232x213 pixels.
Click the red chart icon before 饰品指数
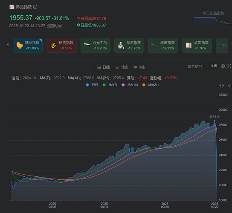(x=12, y=7)
